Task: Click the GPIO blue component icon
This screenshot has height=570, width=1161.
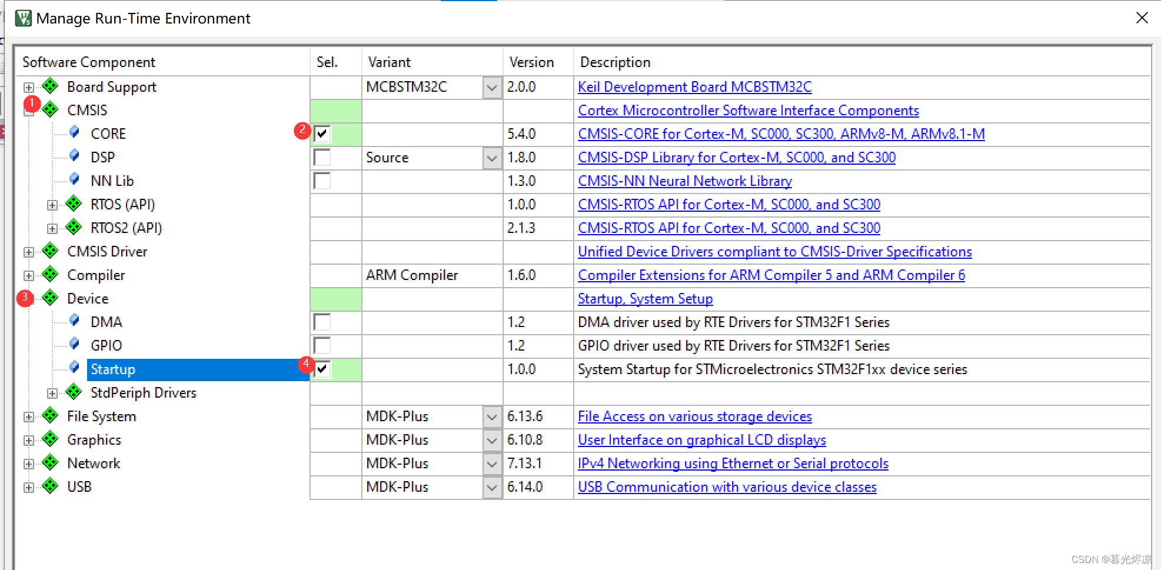Action: 74,344
